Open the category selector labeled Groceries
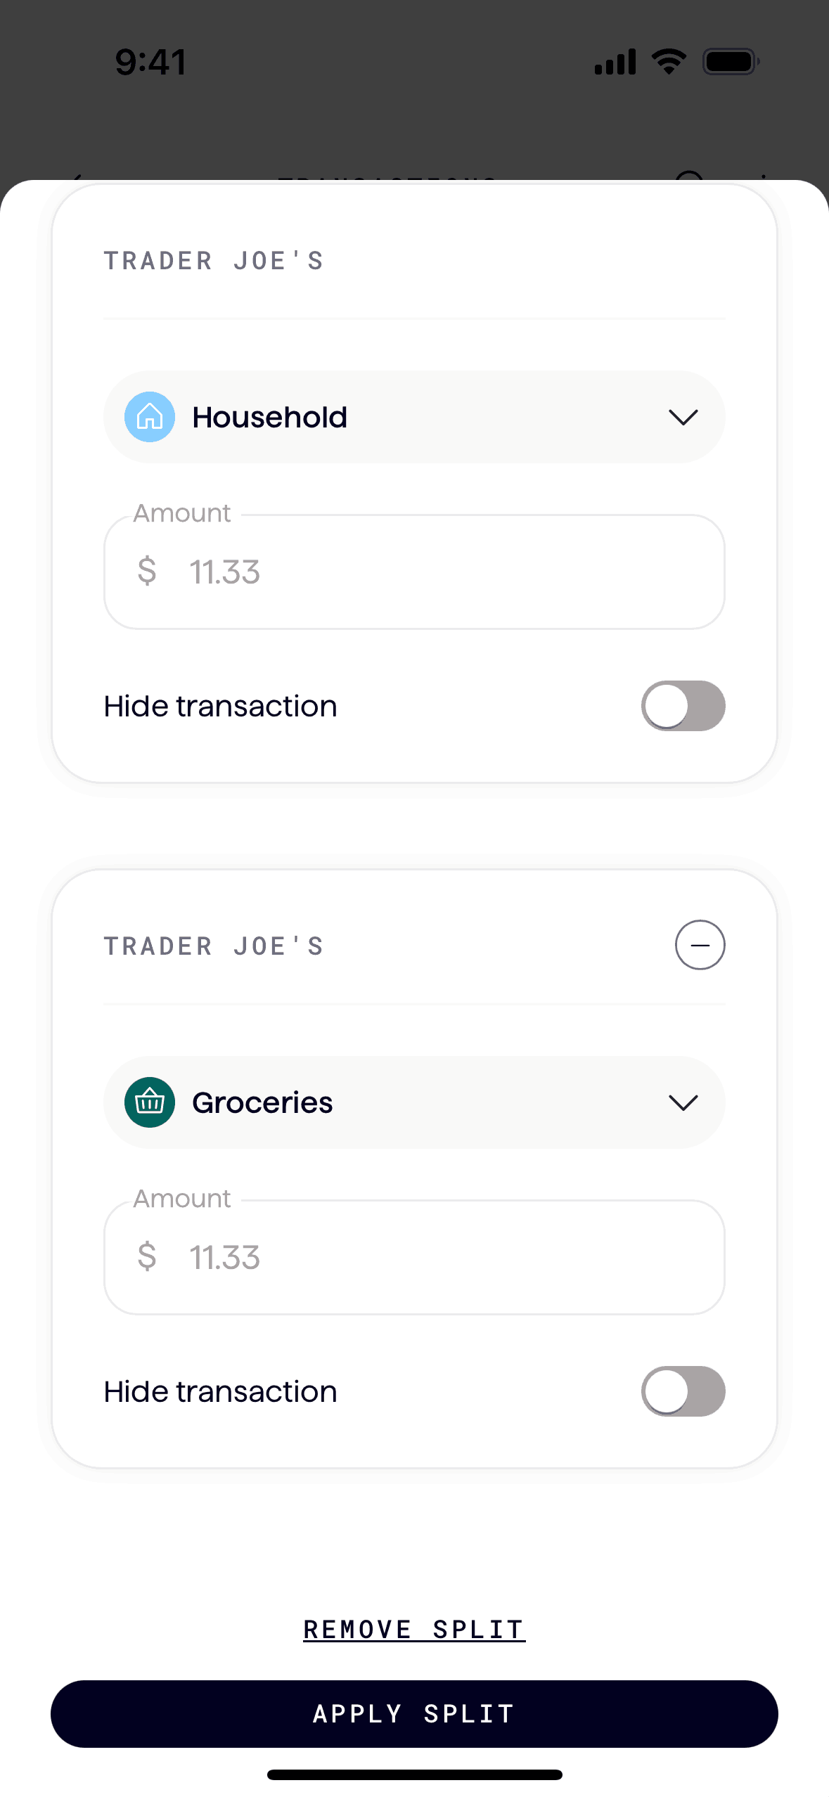 (x=413, y=1102)
